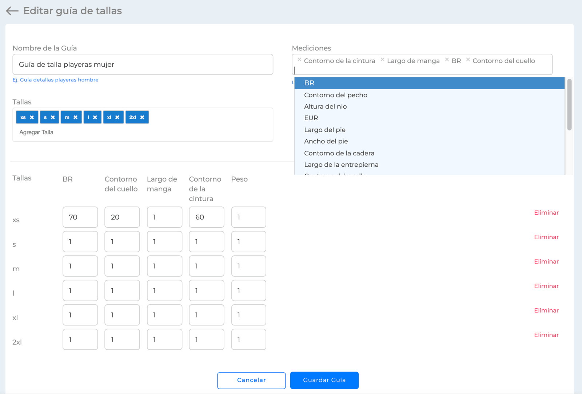
Task: Delete the xl row with Eliminar
Action: (x=546, y=310)
